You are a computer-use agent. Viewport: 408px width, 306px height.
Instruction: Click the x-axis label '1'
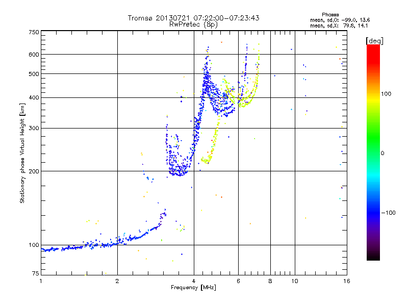41,281
